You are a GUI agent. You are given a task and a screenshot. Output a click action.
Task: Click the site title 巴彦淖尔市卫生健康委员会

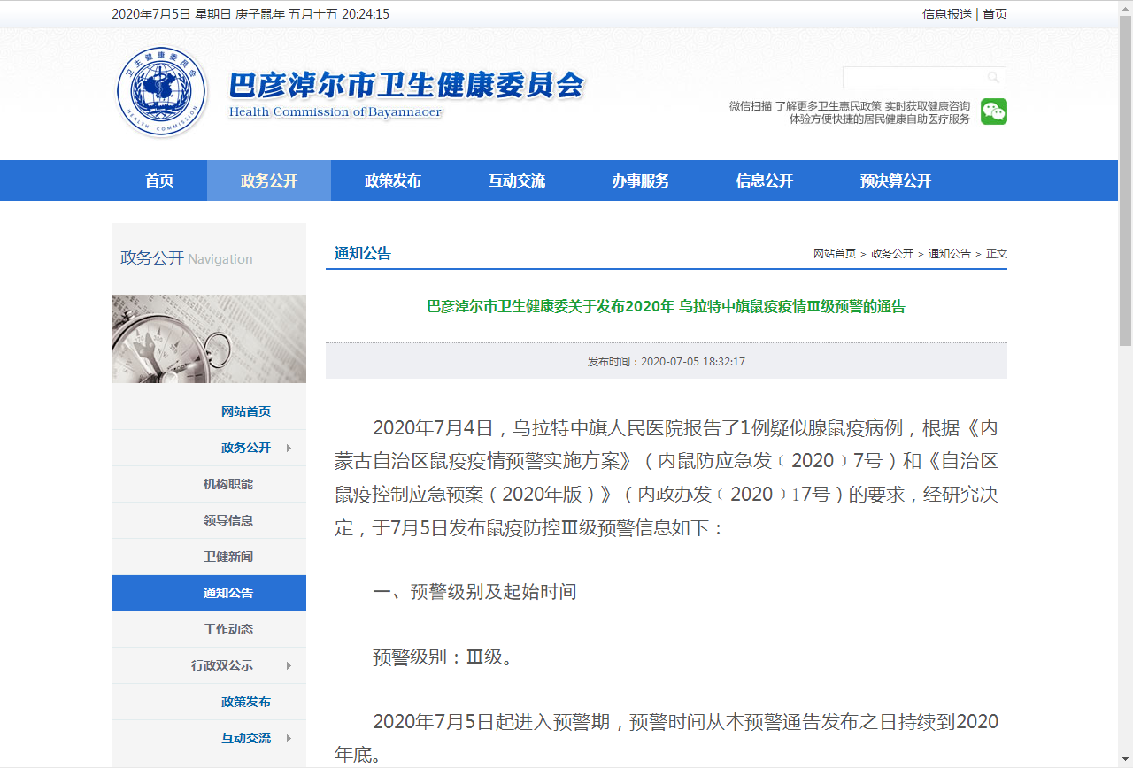click(x=406, y=85)
